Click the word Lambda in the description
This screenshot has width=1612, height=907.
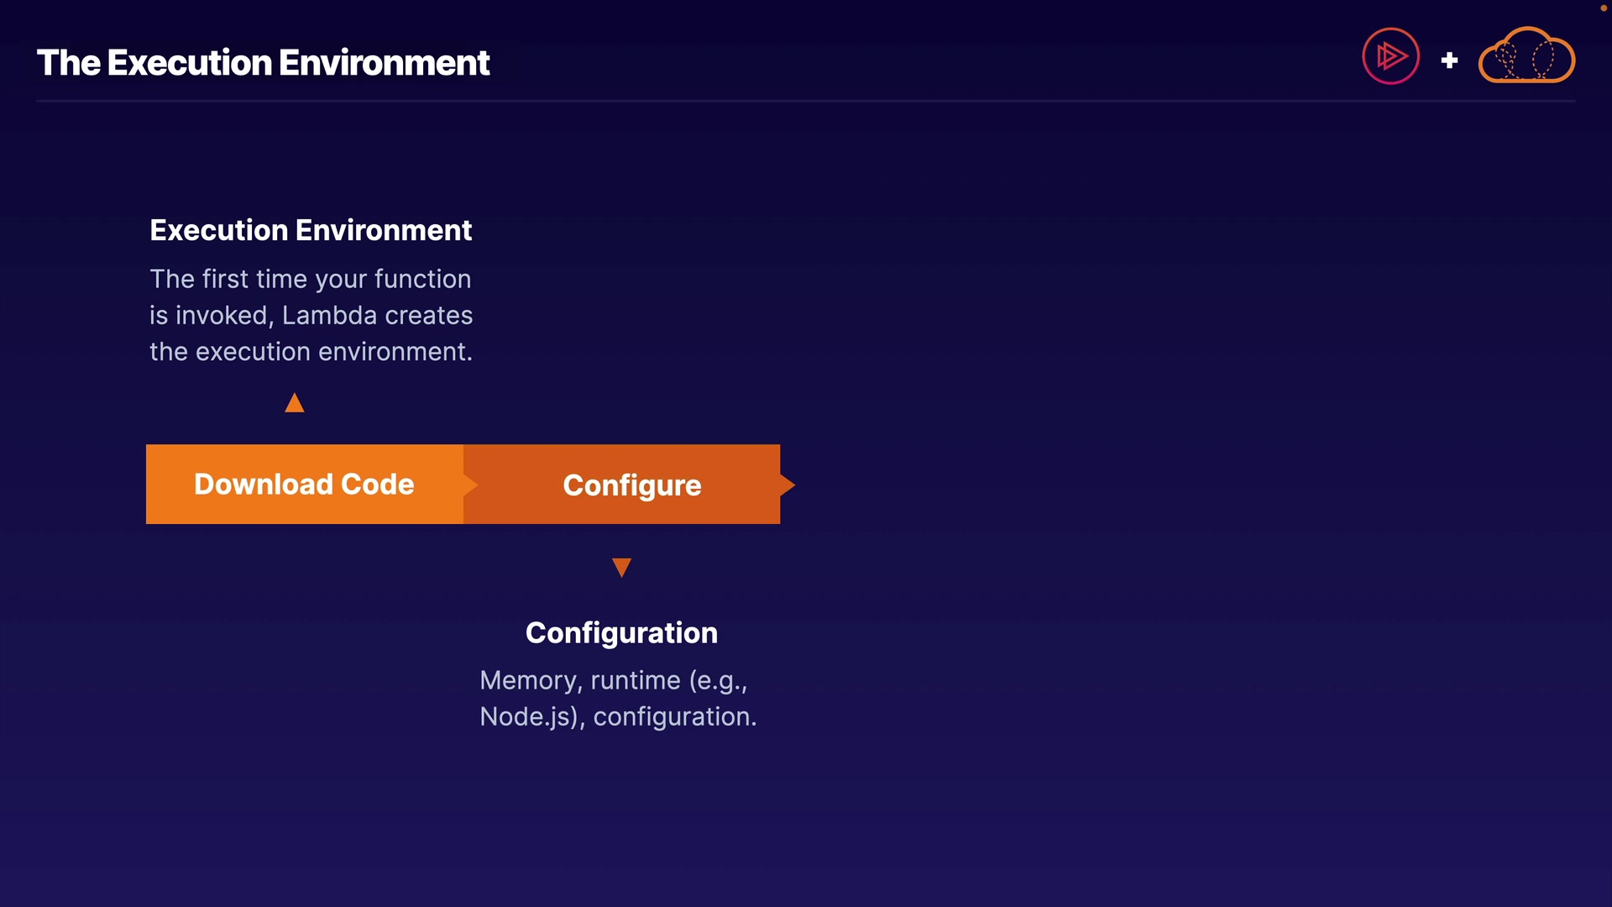[x=329, y=316]
